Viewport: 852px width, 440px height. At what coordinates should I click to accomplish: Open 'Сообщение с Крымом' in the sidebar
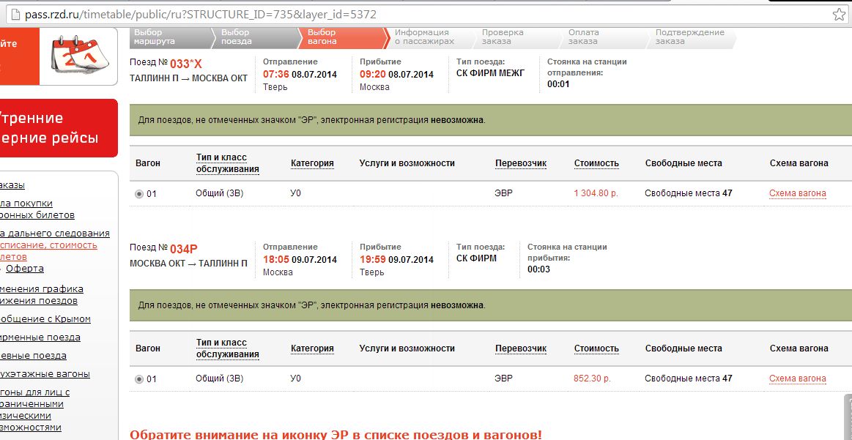pyautogui.click(x=44, y=319)
